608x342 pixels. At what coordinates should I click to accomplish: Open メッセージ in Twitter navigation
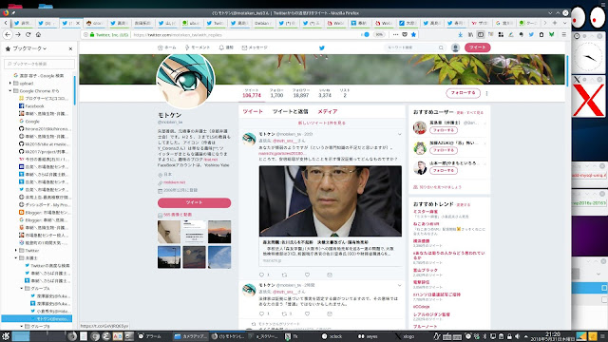coord(255,47)
